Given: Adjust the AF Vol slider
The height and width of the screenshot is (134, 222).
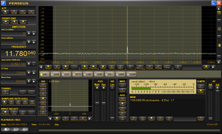Looking at the screenshot, I should 217,91.
